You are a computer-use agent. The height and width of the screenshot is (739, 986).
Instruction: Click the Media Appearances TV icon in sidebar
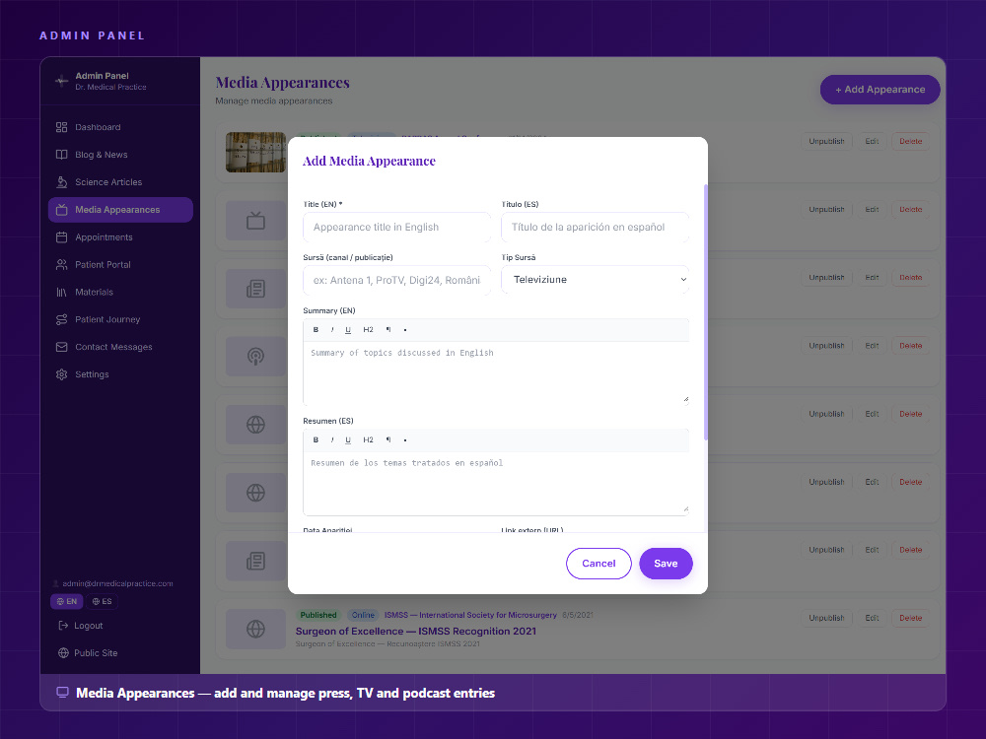point(61,210)
